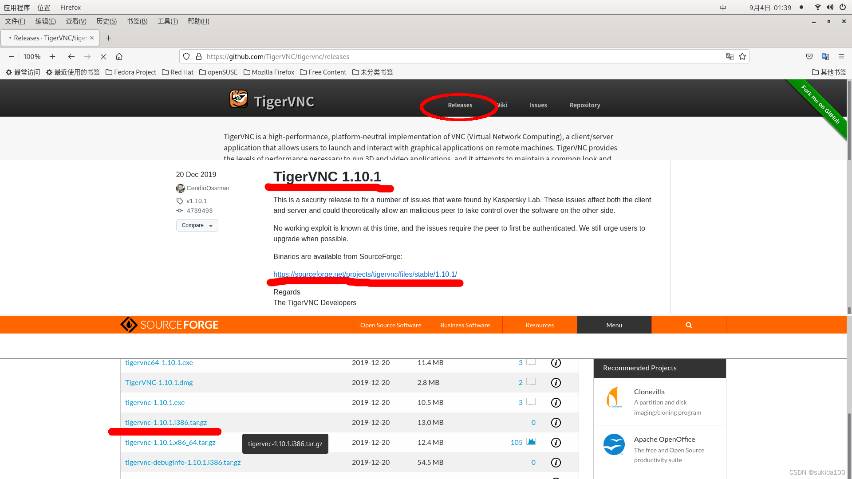
Task: Click the Issues navigation item
Action: 538,105
